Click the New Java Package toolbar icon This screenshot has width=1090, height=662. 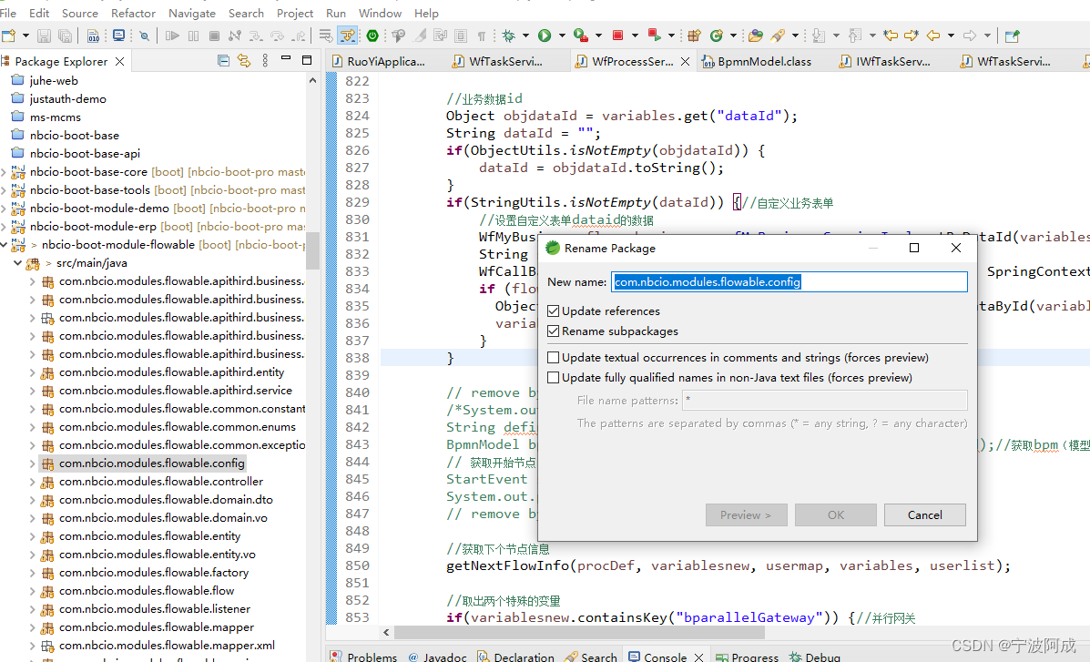tap(694, 36)
